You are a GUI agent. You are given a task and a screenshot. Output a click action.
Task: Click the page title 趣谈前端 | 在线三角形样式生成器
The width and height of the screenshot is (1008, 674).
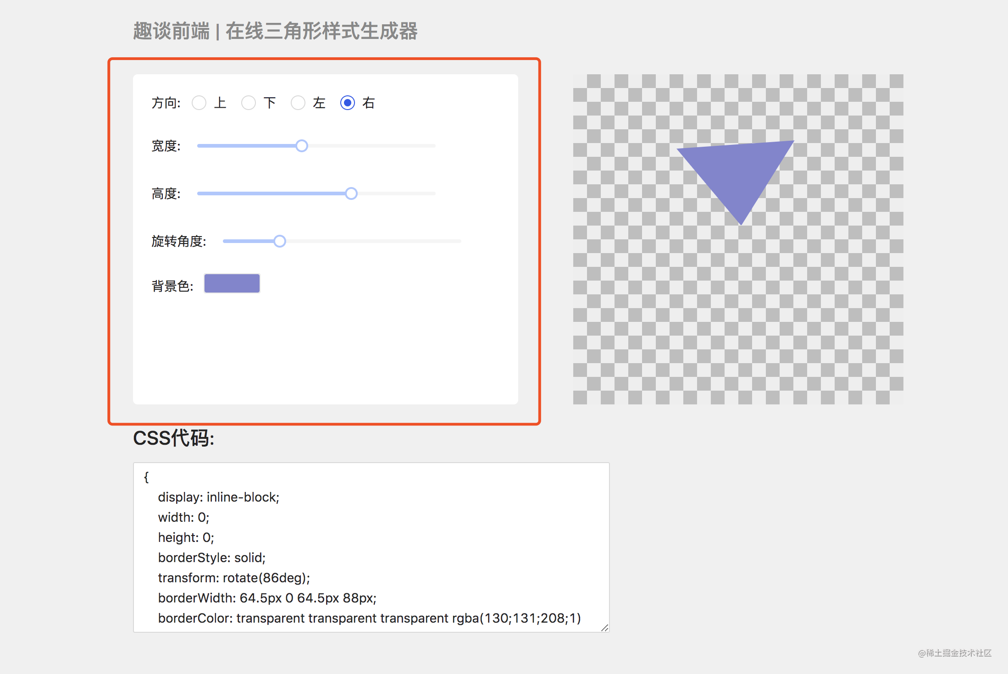click(275, 31)
